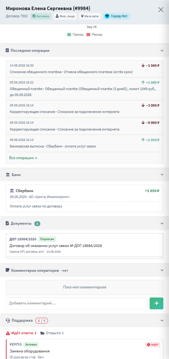The image size is (169, 359).
Task: Click the Город-Нет wifi badge
Action: coord(116,16)
